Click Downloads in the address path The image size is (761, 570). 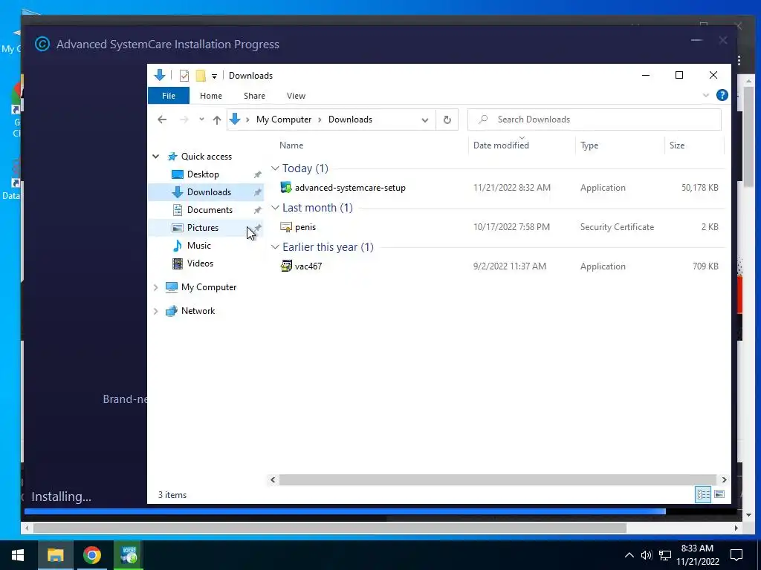click(350, 119)
